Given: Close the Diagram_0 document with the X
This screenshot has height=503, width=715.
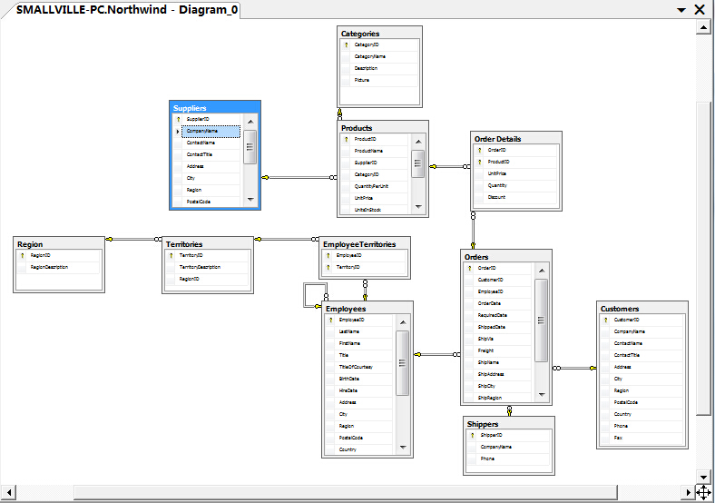Looking at the screenshot, I should pos(700,10).
